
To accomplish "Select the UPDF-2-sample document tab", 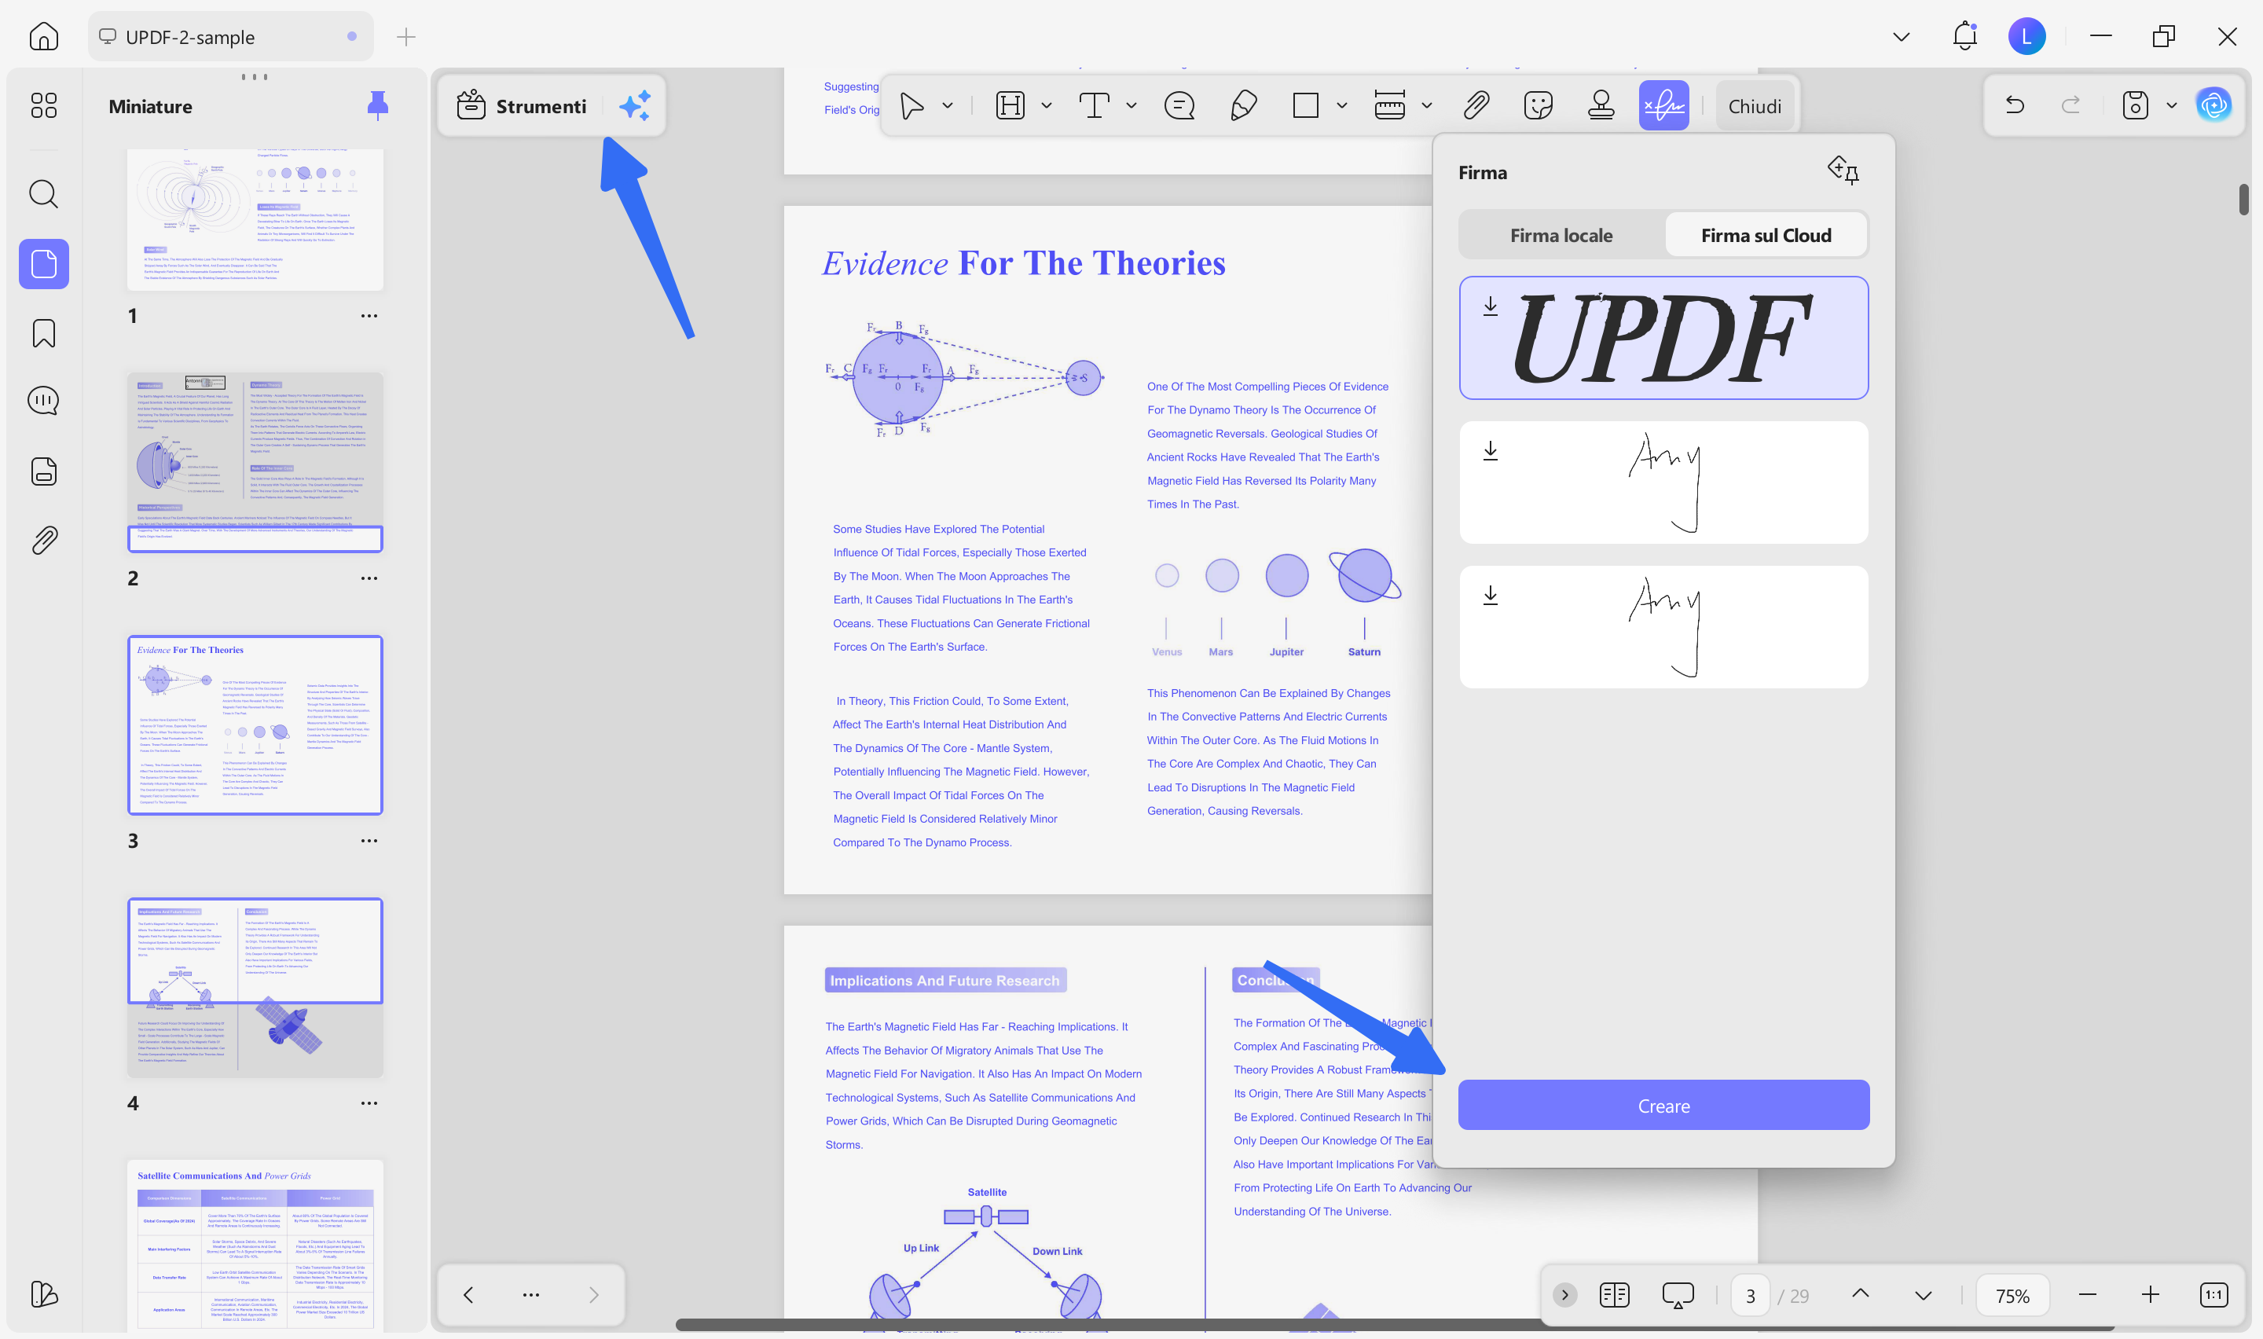I will point(230,37).
